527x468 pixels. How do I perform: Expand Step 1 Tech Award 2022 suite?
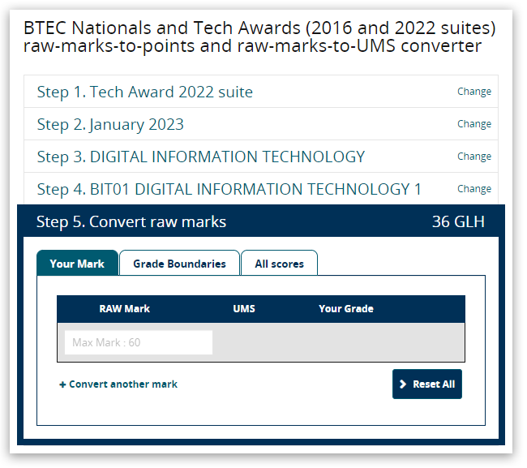[x=145, y=92]
